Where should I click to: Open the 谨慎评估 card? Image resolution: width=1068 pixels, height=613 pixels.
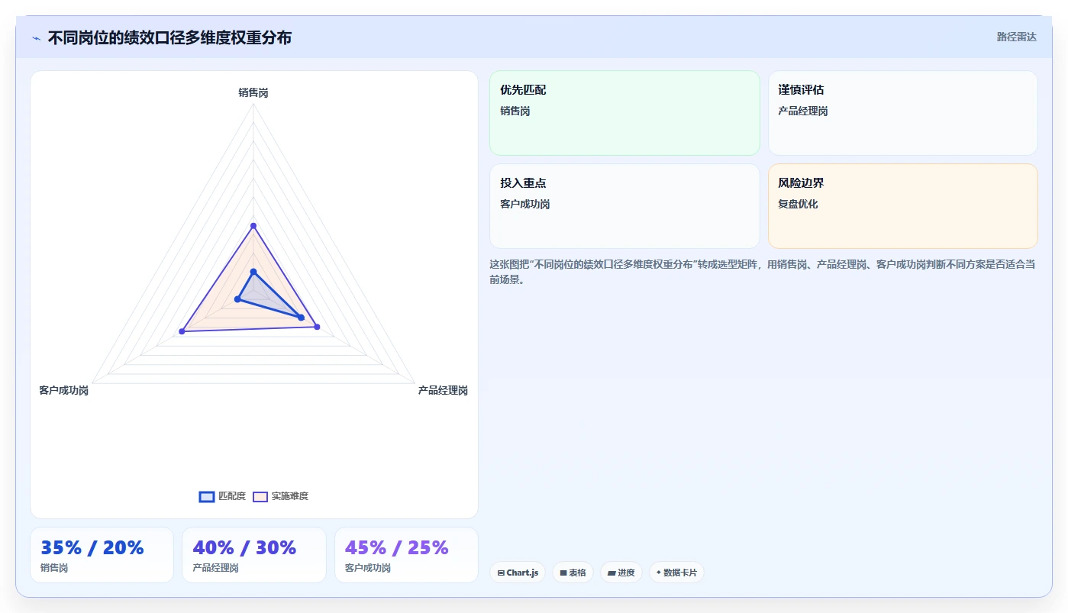pyautogui.click(x=902, y=113)
